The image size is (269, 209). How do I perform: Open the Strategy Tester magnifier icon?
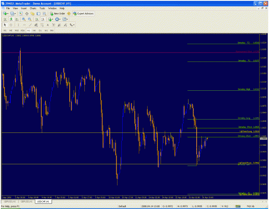44,13
